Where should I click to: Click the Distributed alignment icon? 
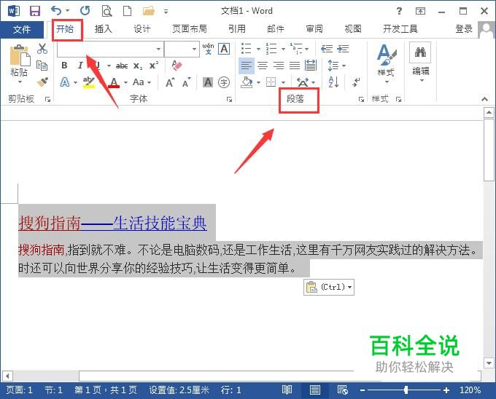(311, 66)
